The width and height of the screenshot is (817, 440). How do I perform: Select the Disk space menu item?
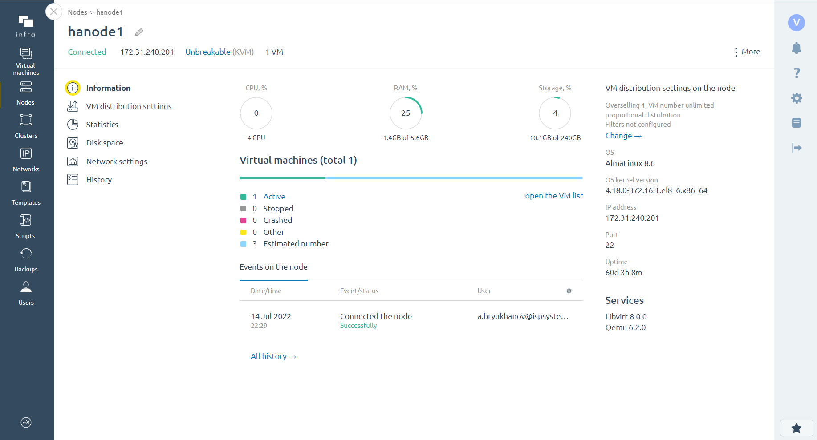[x=104, y=143]
